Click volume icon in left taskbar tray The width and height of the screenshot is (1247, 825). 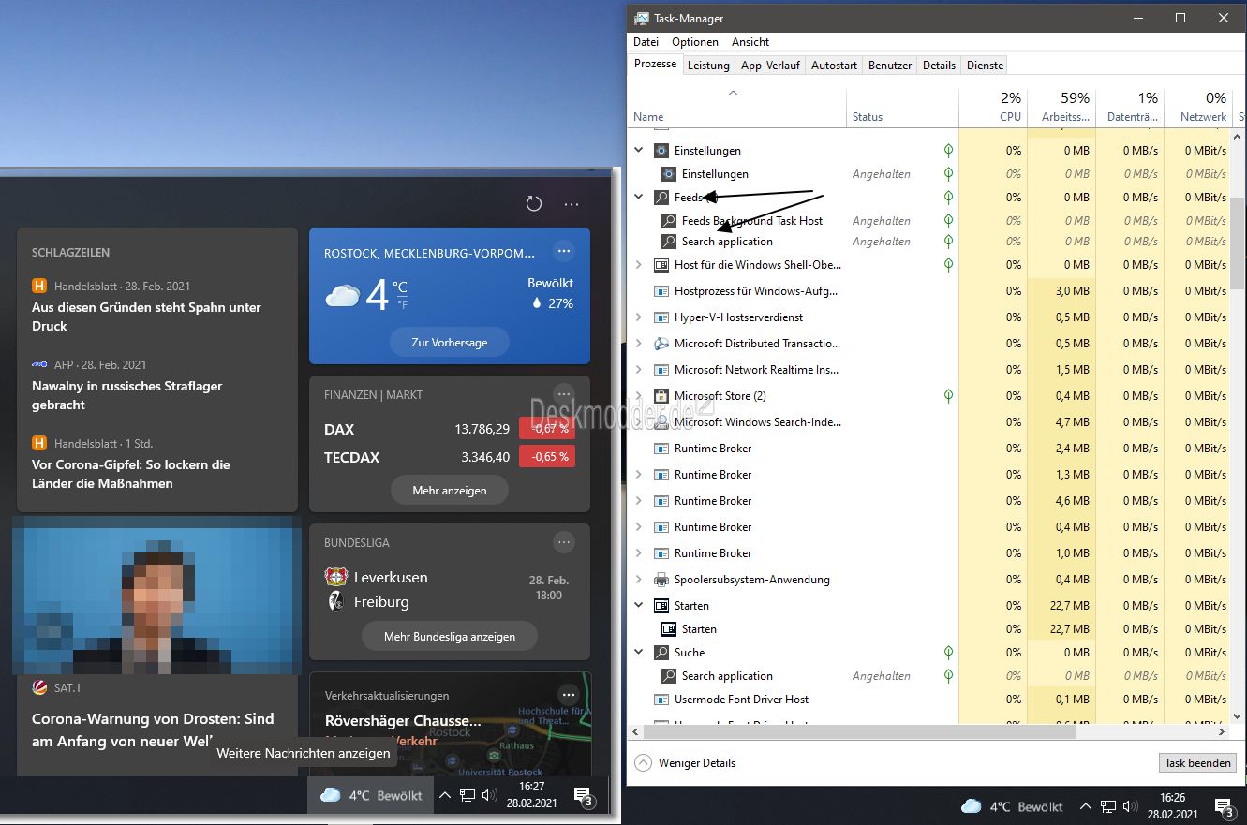coord(489,795)
